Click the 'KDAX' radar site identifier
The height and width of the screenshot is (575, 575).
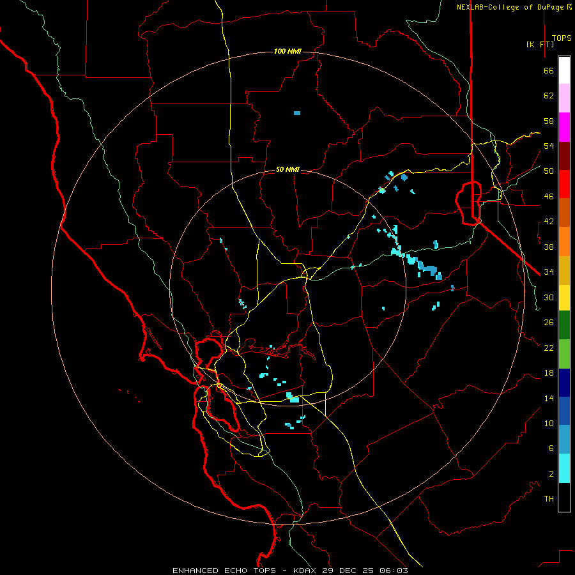[x=306, y=571]
